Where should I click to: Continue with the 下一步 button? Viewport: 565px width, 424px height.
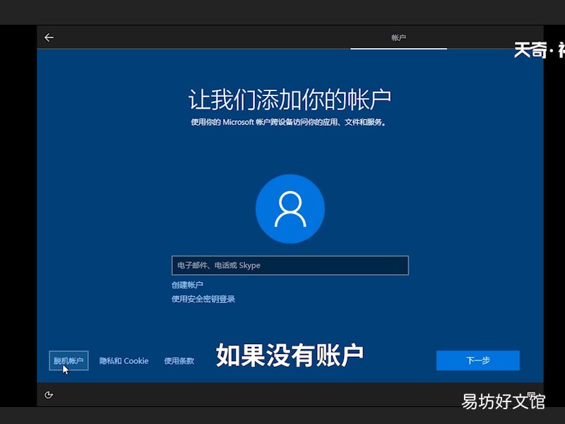click(x=478, y=360)
